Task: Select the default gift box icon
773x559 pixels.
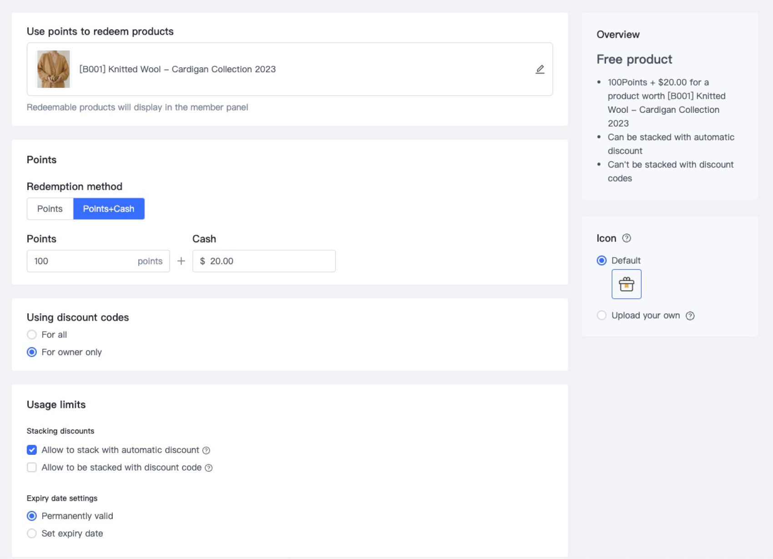Action: tap(626, 284)
